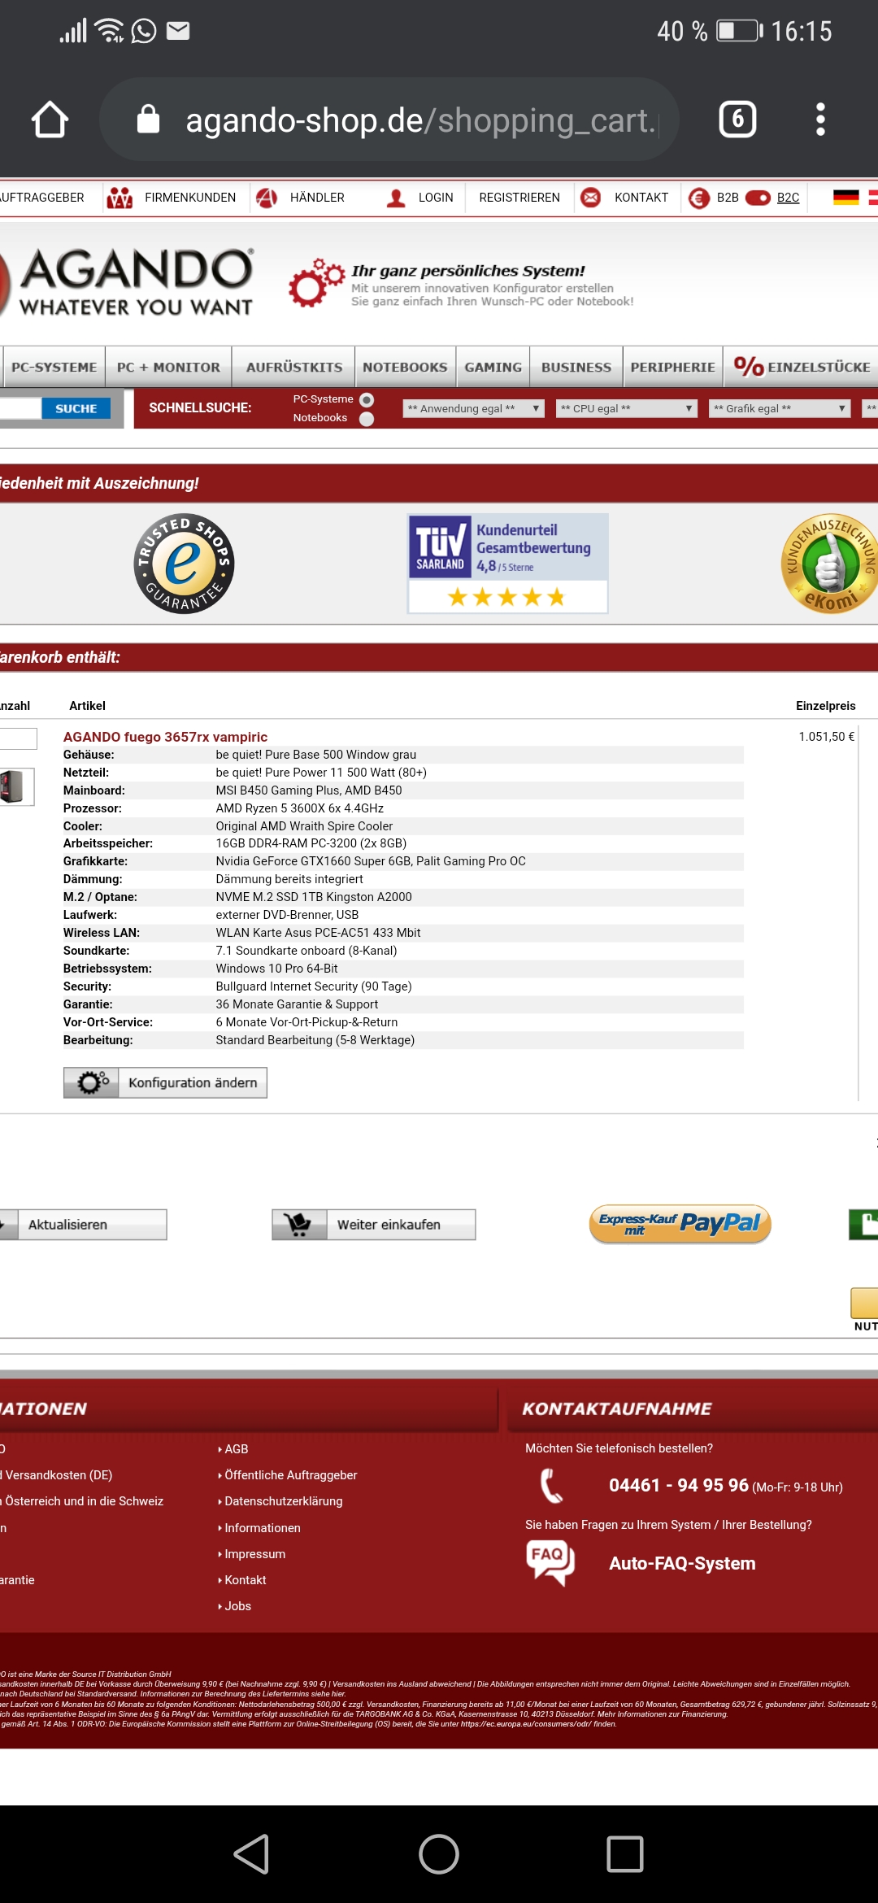Open the Business category
The width and height of the screenshot is (878, 1903).
(576, 367)
